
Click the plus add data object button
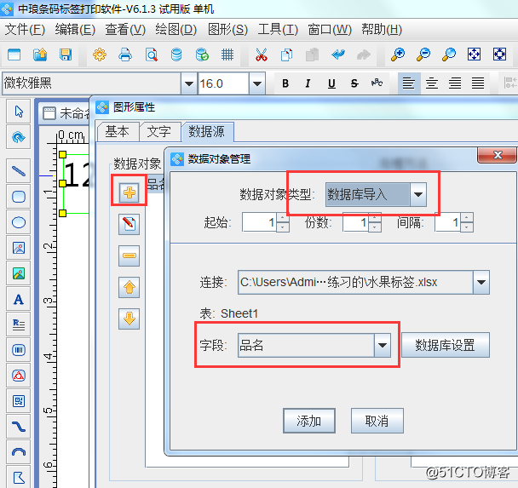[129, 192]
